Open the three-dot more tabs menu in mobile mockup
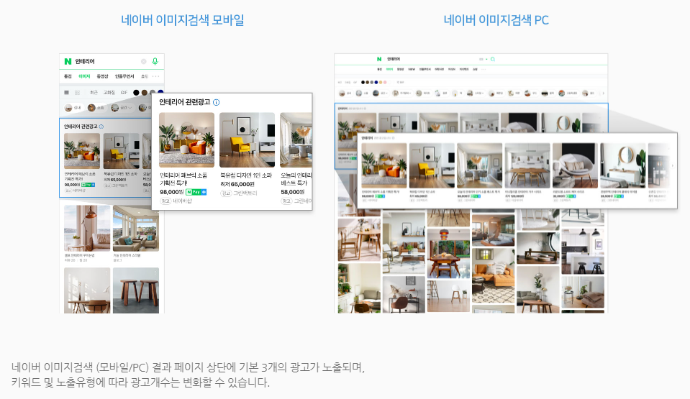The height and width of the screenshot is (399, 690). 155,76
